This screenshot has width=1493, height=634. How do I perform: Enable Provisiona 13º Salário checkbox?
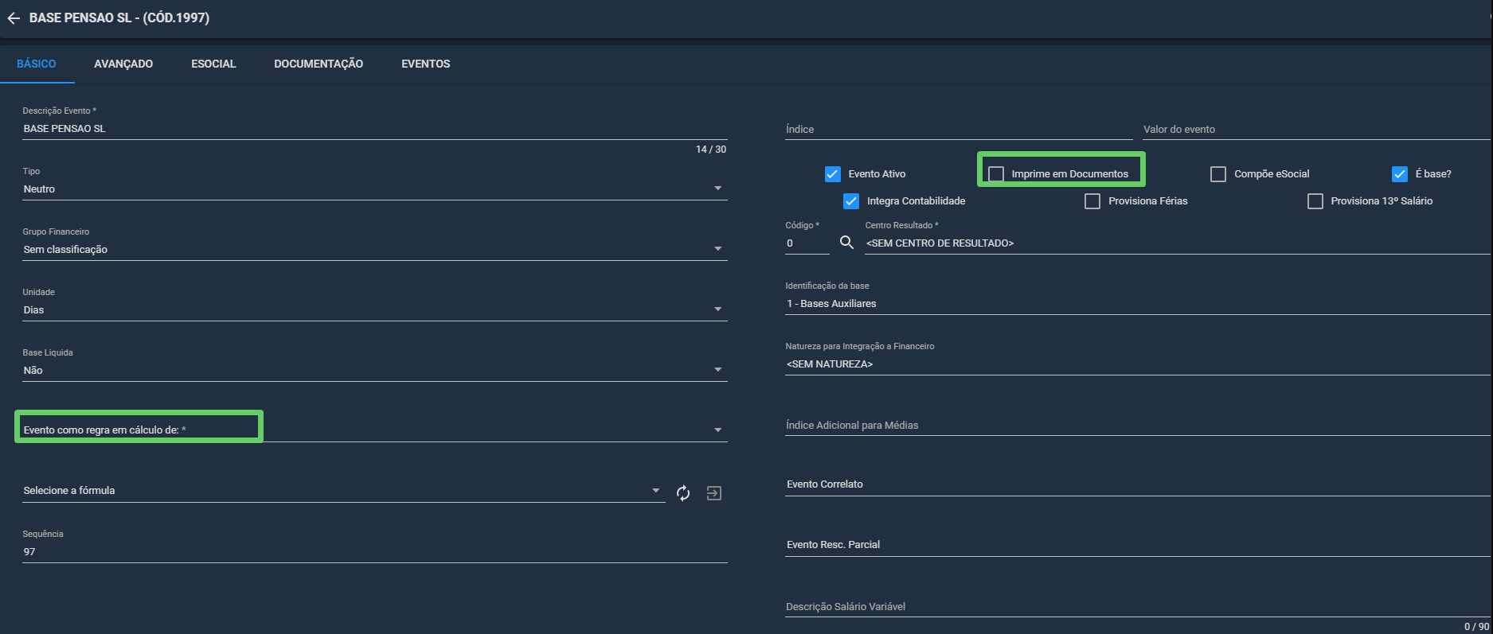(x=1315, y=201)
